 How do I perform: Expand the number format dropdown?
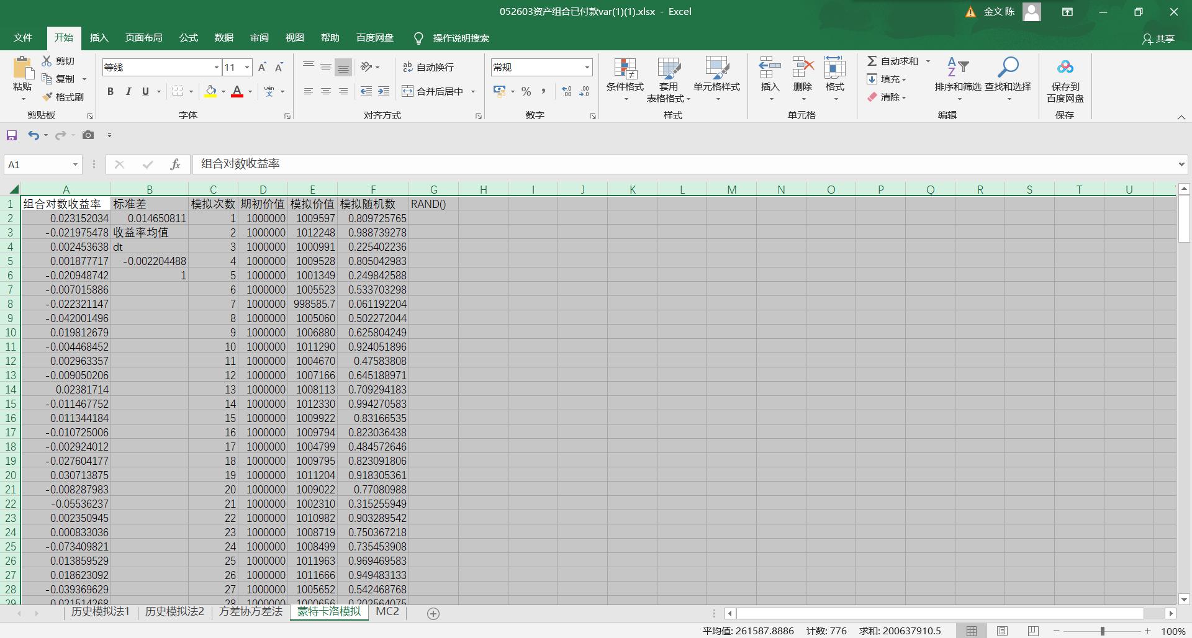587,67
